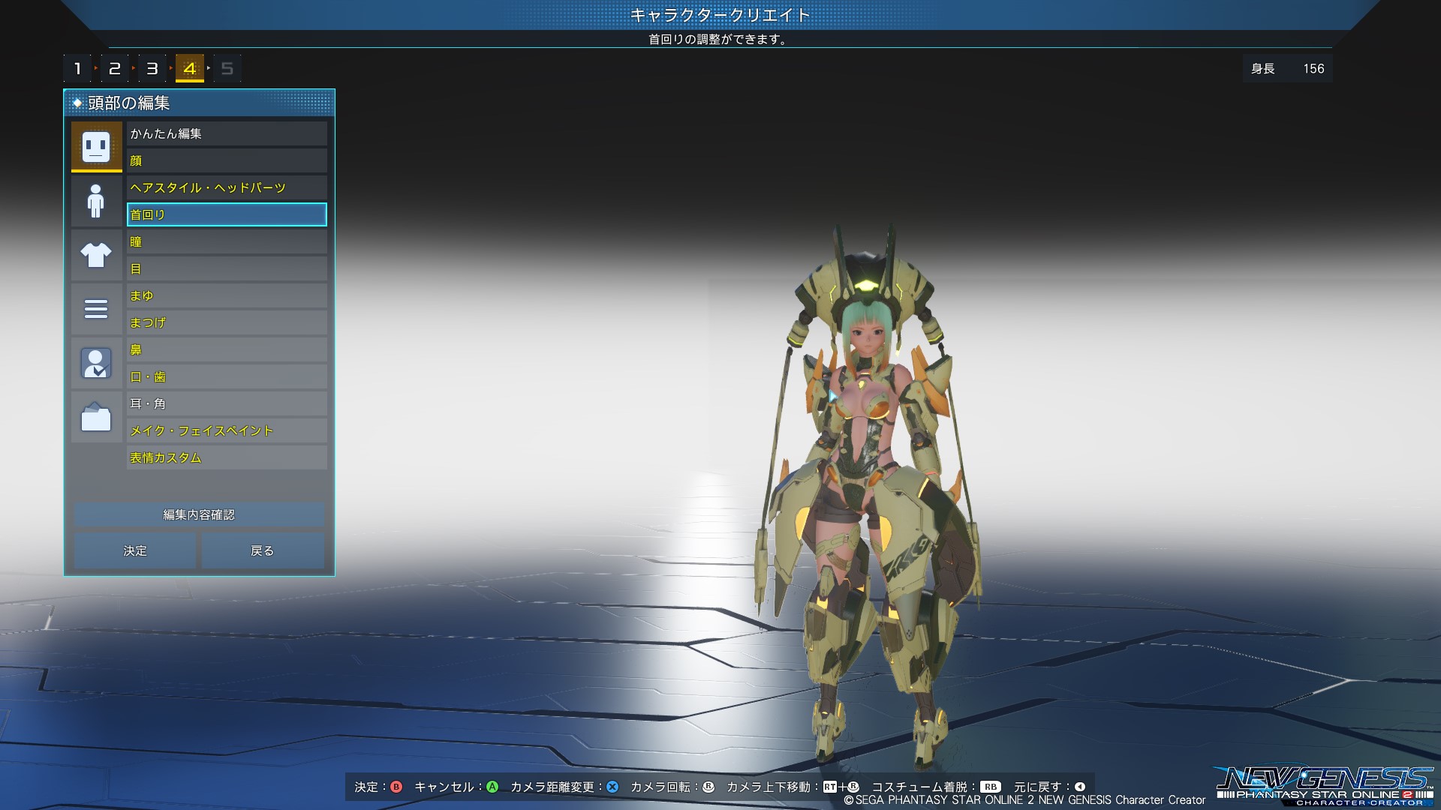The height and width of the screenshot is (810, 1441).
Task: Open the save data folder icon
Action: pos(96,417)
